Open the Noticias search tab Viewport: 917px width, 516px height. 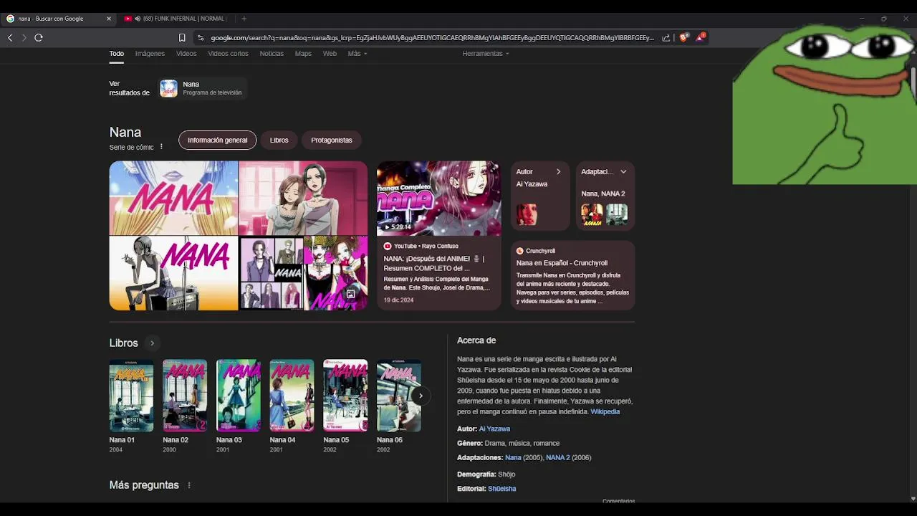click(x=272, y=54)
